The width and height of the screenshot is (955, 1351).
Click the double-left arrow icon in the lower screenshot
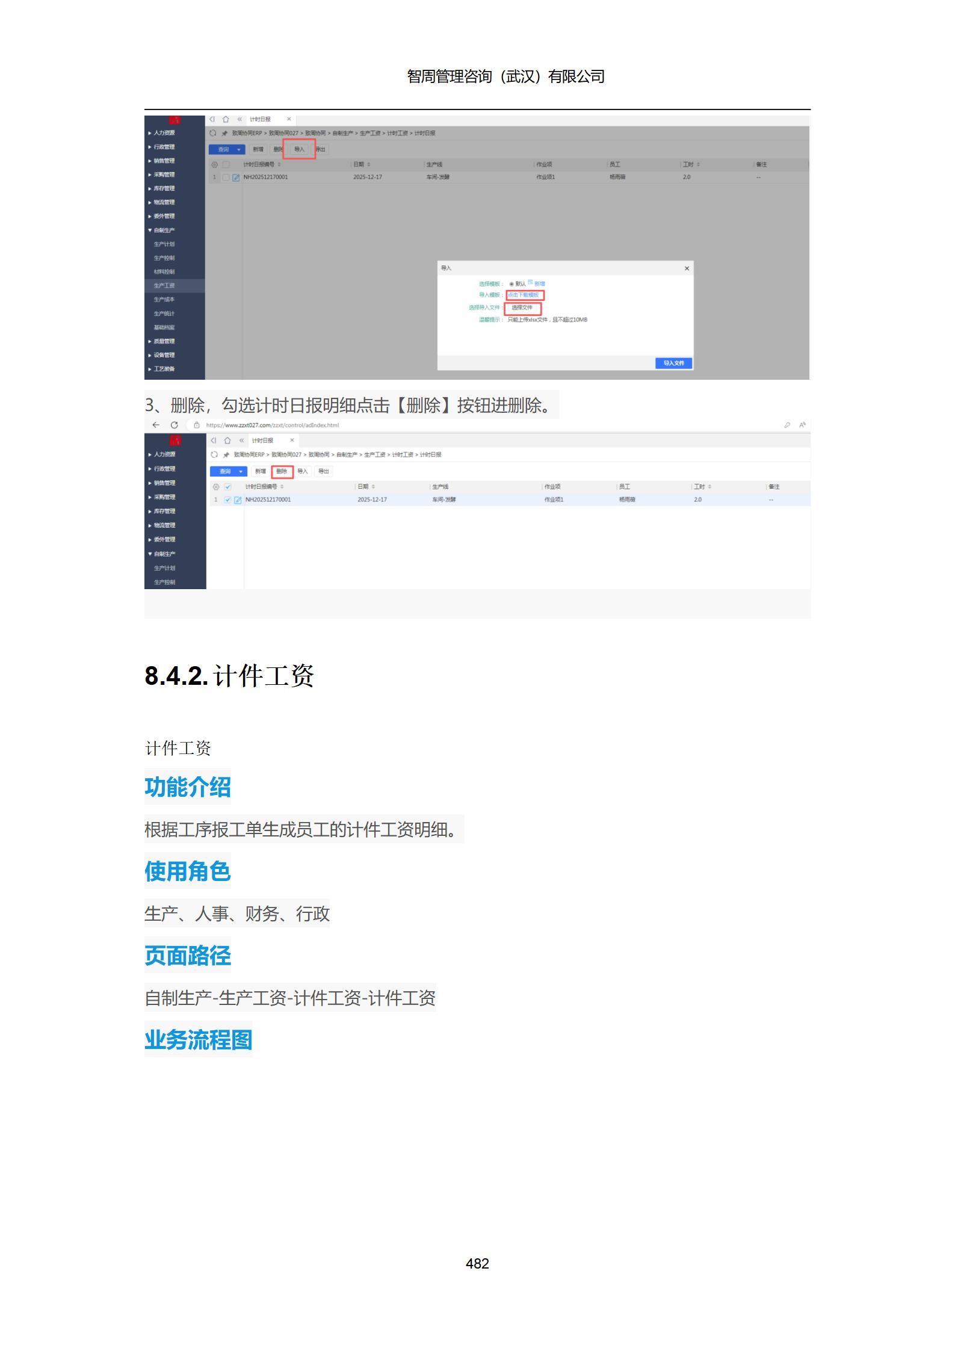[x=241, y=441]
